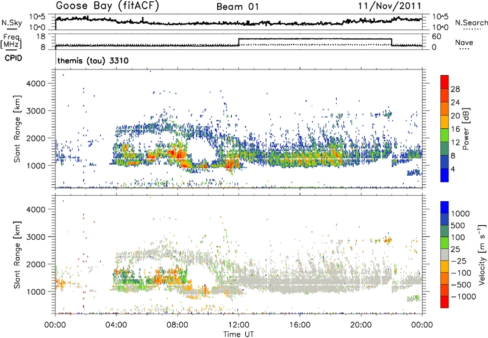488x338 pixels.
Task: Click the "3000" tick of the power panel
Action: pos(36,111)
